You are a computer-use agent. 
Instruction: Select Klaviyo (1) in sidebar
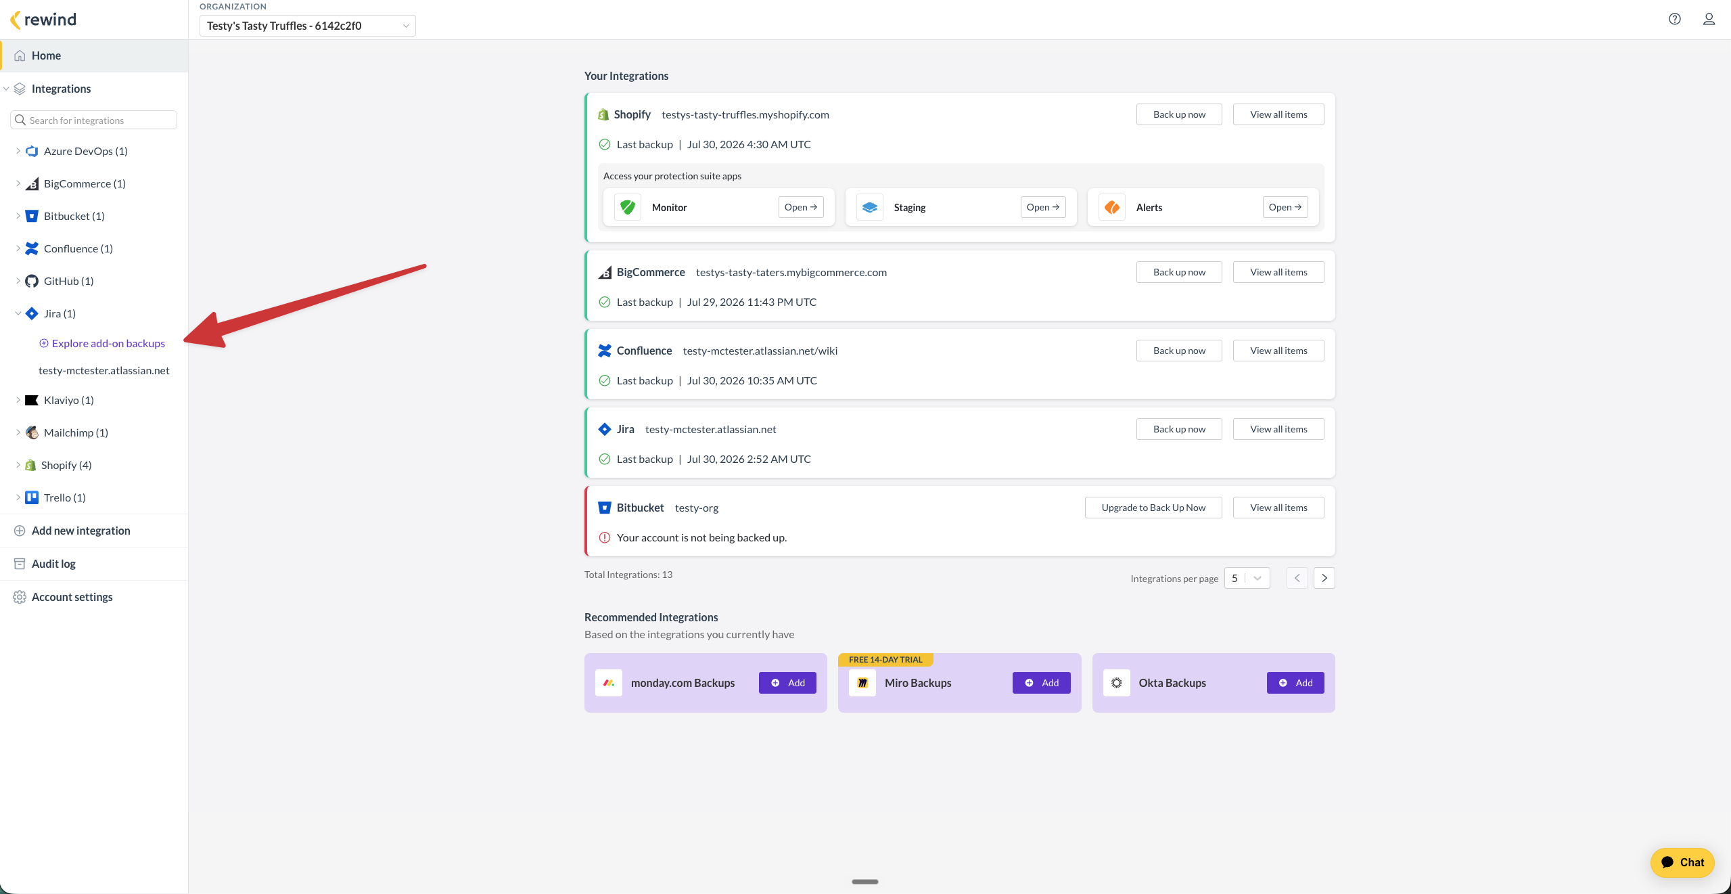coord(68,400)
